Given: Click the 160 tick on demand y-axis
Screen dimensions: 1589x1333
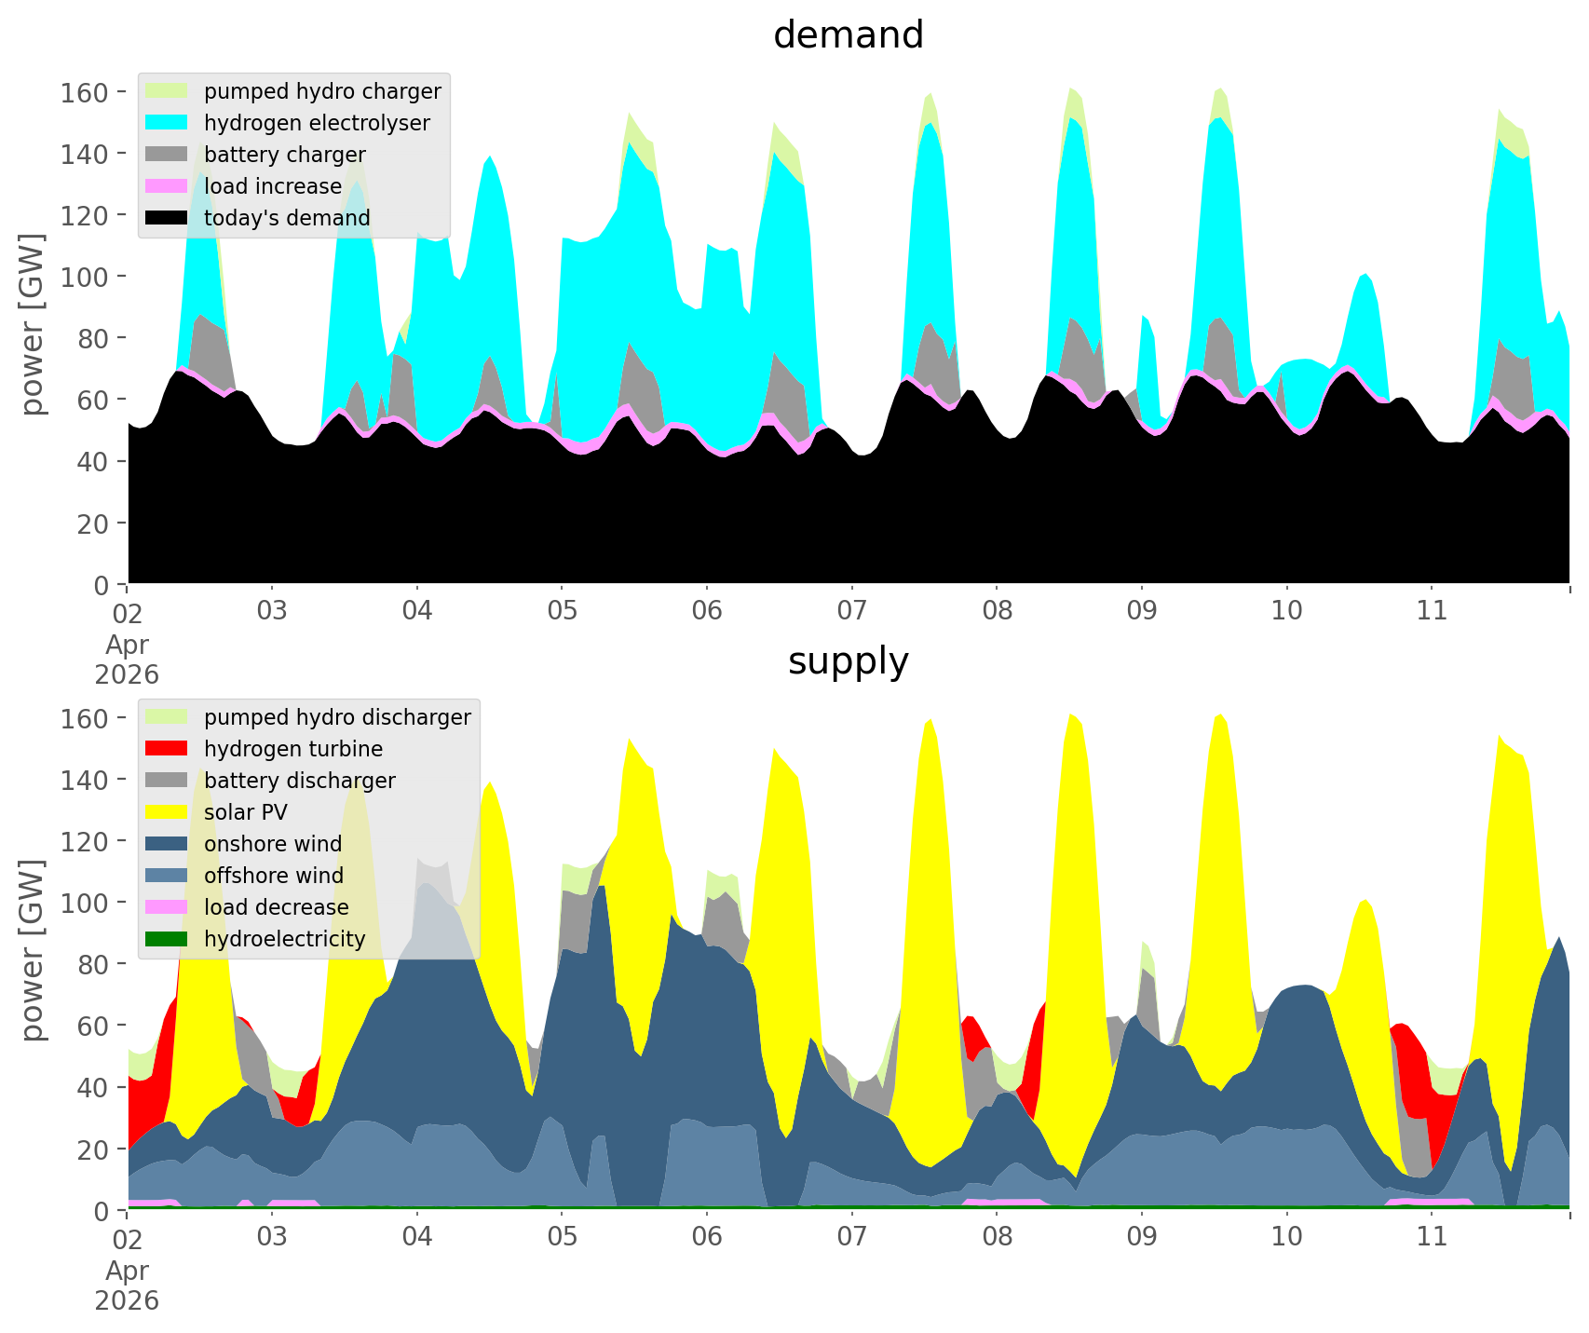Looking at the screenshot, I should tap(86, 92).
